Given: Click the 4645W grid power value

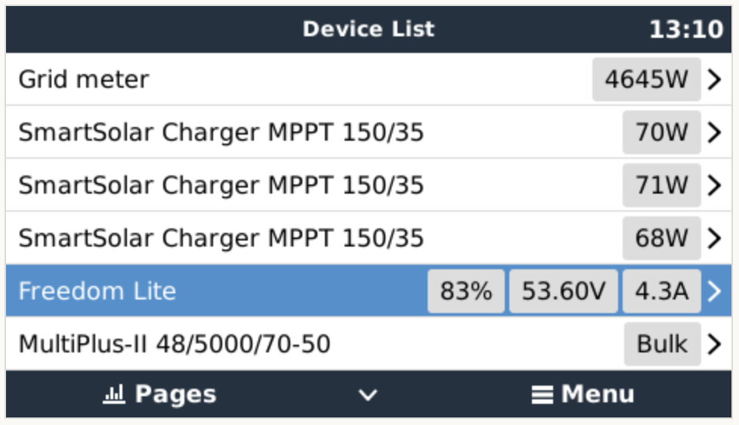Looking at the screenshot, I should click(646, 79).
